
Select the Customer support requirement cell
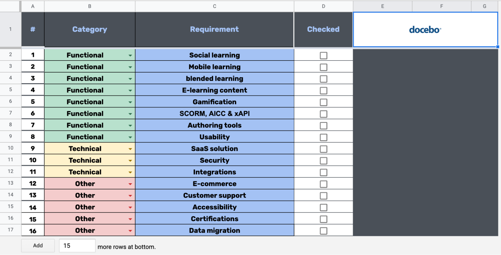click(214, 195)
